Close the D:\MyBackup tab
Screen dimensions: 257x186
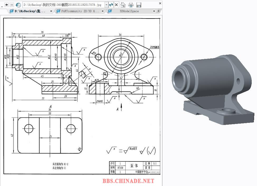[x=51, y=11]
